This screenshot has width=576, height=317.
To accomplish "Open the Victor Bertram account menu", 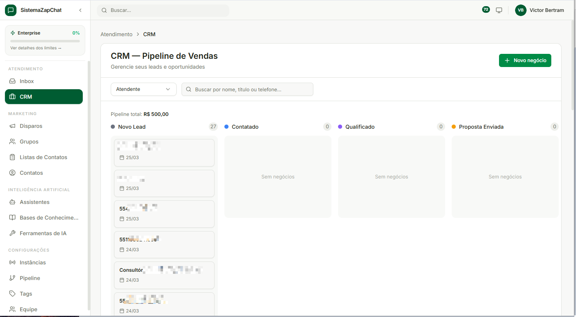I will click(540, 10).
